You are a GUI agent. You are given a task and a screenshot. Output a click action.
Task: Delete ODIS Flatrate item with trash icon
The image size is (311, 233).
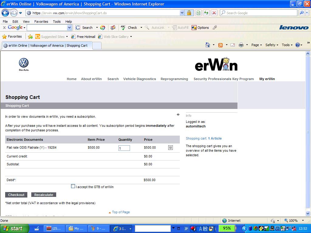[170, 148]
